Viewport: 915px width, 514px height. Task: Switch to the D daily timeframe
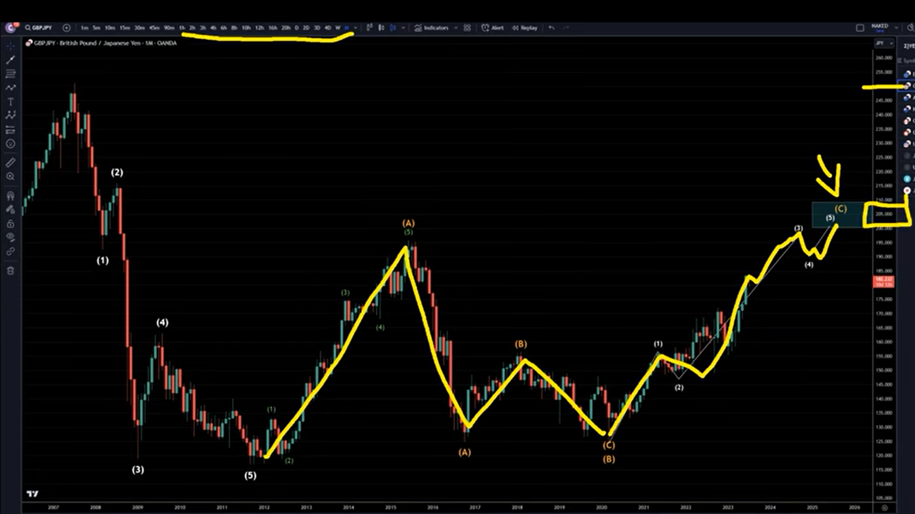[x=297, y=28]
